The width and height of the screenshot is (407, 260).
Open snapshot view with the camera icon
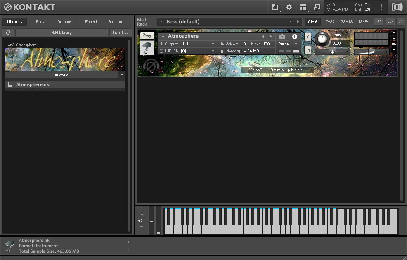(x=282, y=37)
